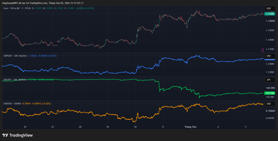
Task: Click date 30 on the time axis
Action: tap(135, 127)
